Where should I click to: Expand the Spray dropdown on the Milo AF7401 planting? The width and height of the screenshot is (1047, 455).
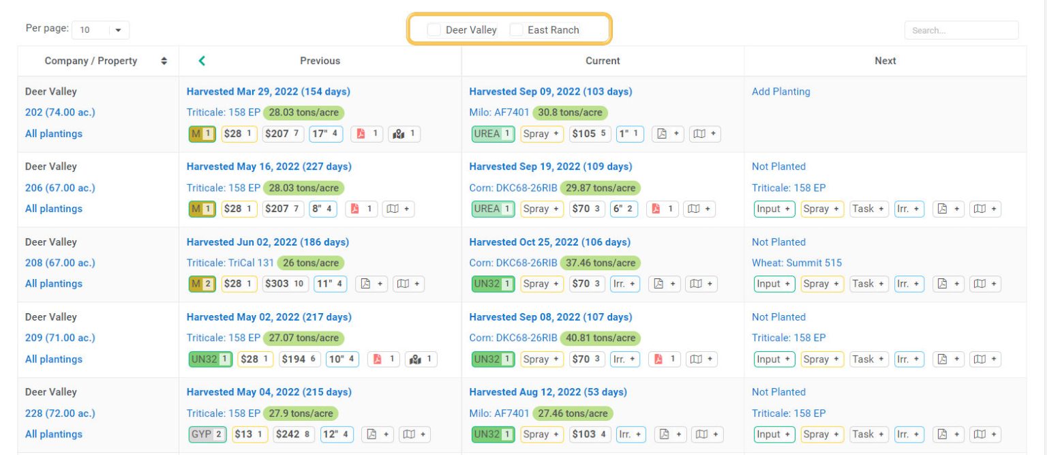(541, 134)
